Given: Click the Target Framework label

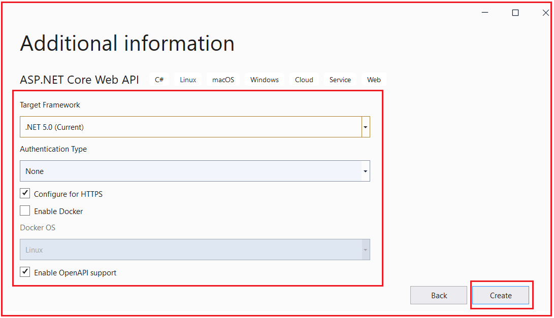Looking at the screenshot, I should 50,105.
